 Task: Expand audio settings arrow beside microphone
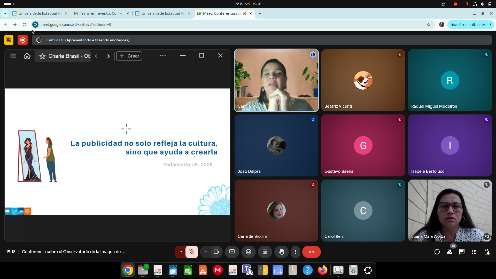[181, 252]
